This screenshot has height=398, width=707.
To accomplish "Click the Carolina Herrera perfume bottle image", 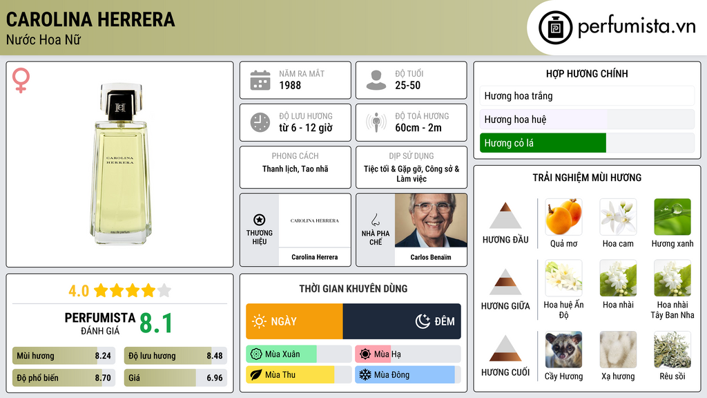I will pyautogui.click(x=120, y=164).
